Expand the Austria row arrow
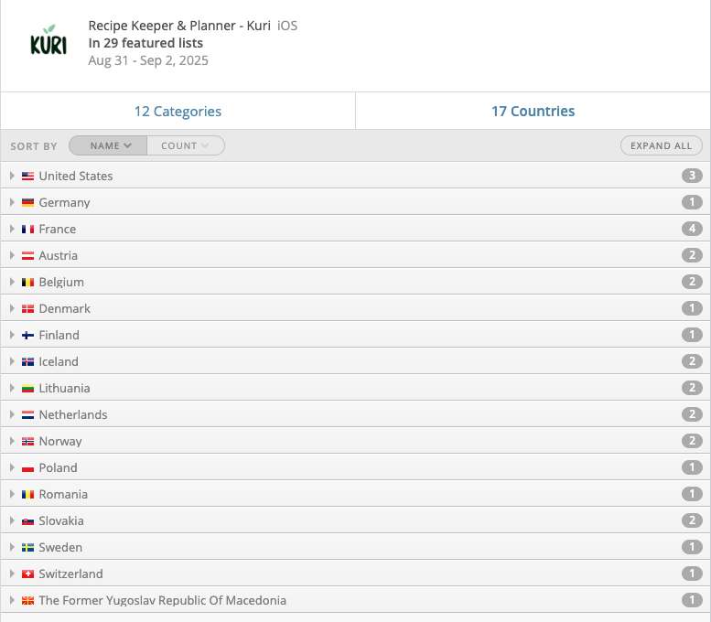The width and height of the screenshot is (711, 622). point(12,255)
